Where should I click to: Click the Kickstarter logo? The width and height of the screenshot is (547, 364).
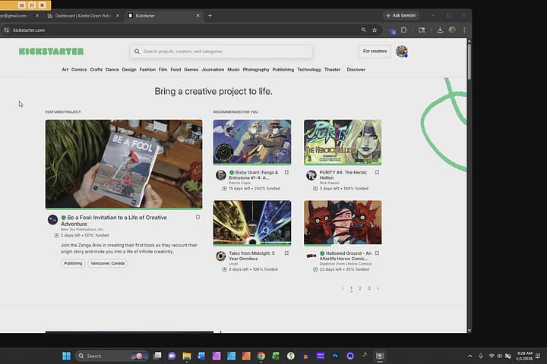click(x=52, y=52)
